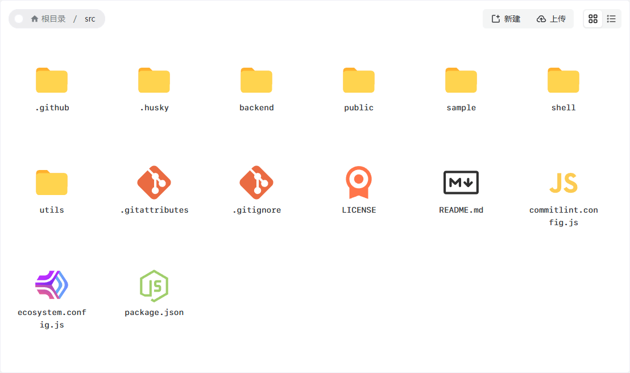Open the .github folder

[52, 81]
